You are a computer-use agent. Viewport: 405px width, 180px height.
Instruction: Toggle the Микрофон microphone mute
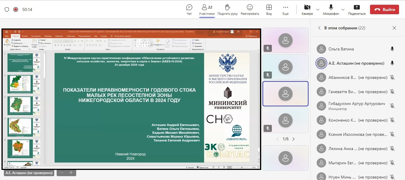click(x=331, y=7)
